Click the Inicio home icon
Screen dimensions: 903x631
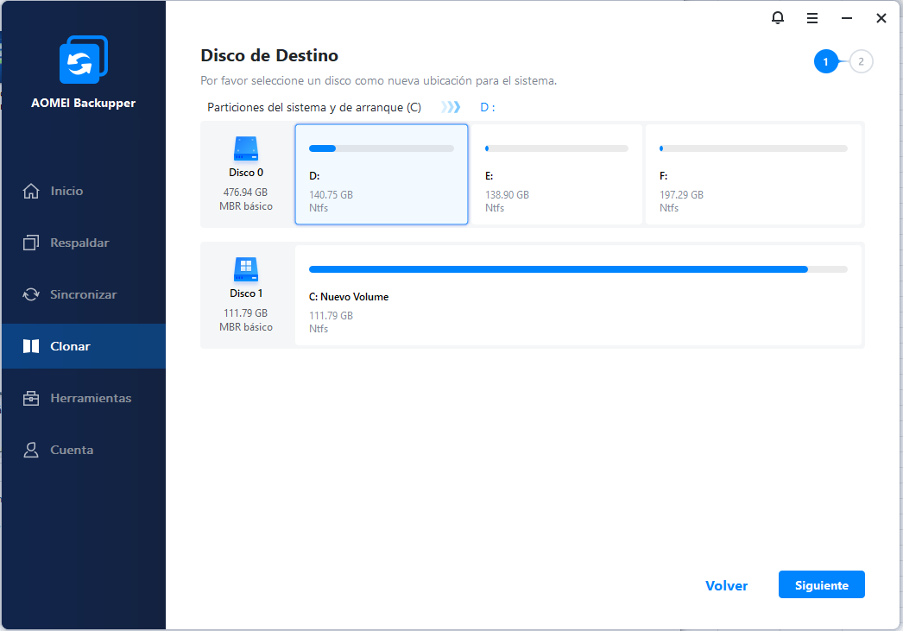pos(31,191)
